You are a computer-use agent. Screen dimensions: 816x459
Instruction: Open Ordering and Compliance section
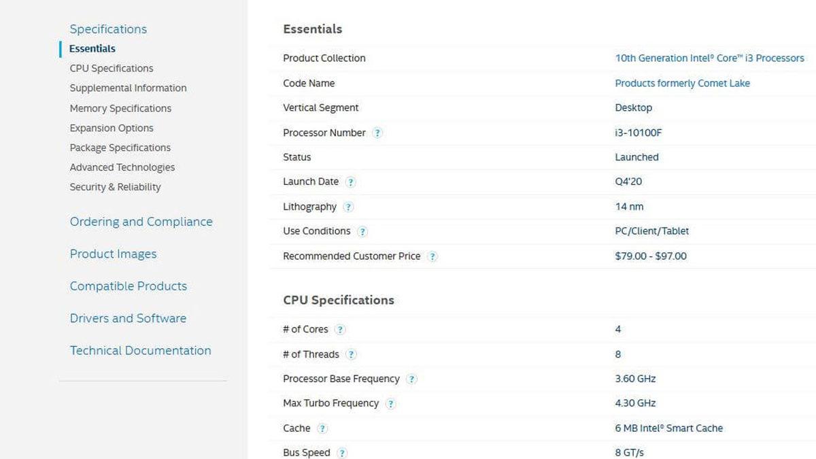[x=141, y=222]
